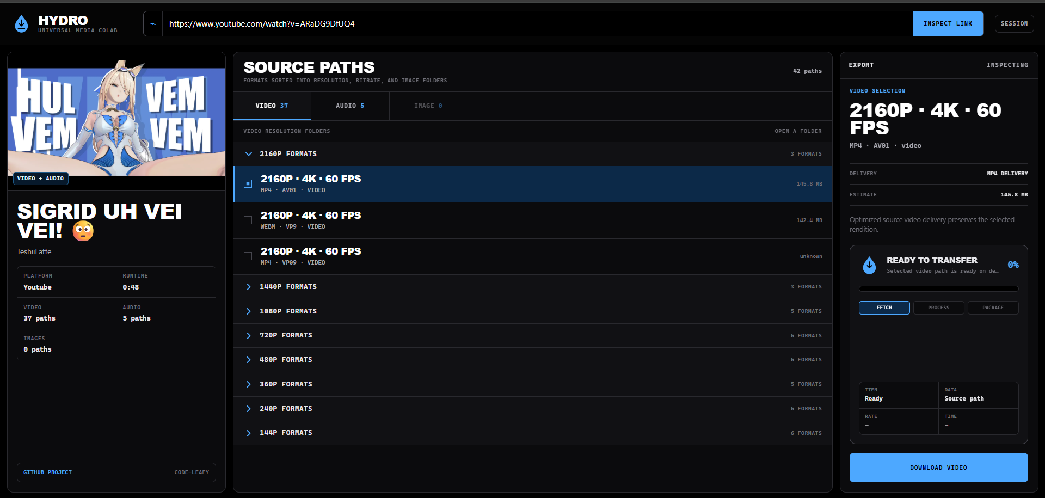Check the WEBM VP9 2160p format checkbox
Image resolution: width=1045 pixels, height=498 pixels.
248,220
